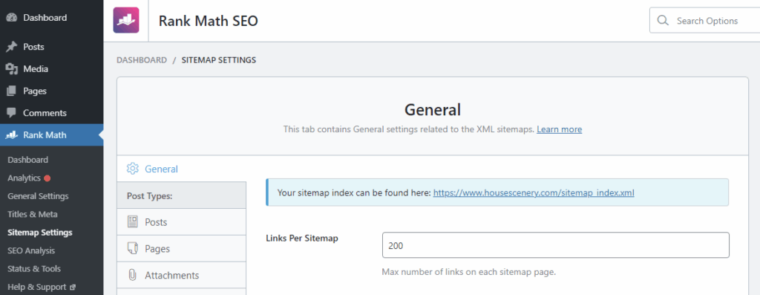Open the Rank Math admin menu

pyautogui.click(x=51, y=135)
